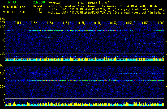The width and height of the screenshot is (167, 109).
Task: Click Rch 0.8 frequency axis label
Action: [2, 100]
